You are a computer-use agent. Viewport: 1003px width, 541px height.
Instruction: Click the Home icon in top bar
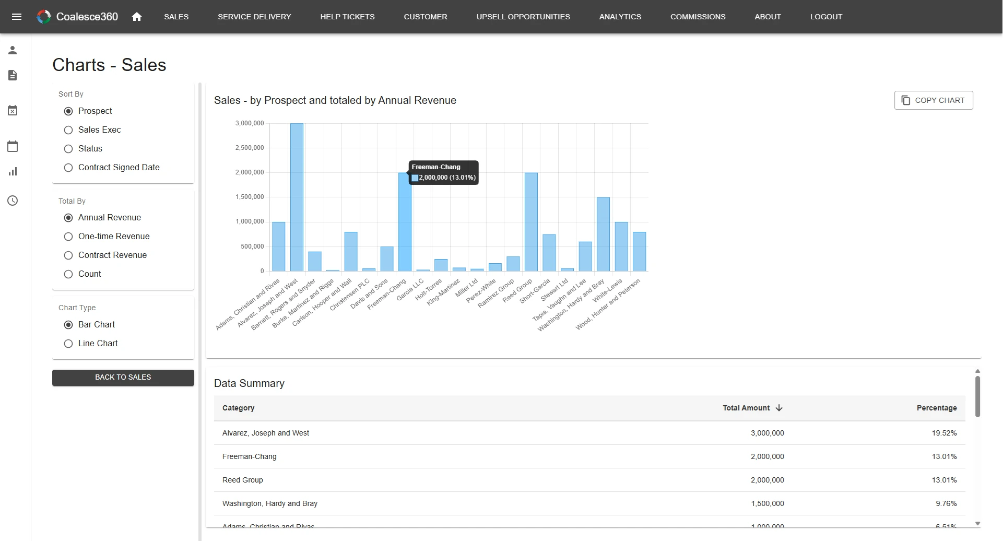point(137,17)
